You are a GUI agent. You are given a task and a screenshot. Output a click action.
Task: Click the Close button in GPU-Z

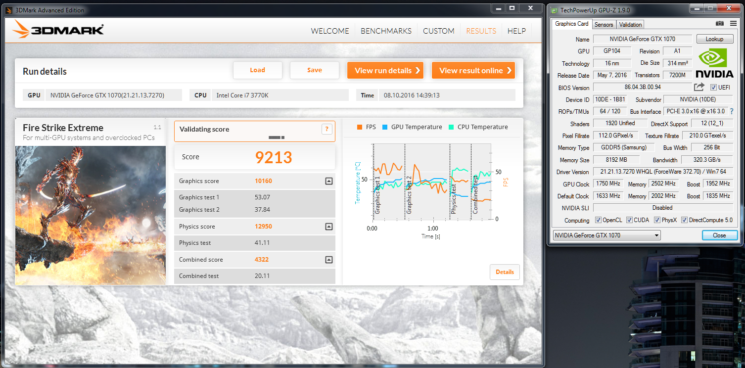[x=719, y=235]
